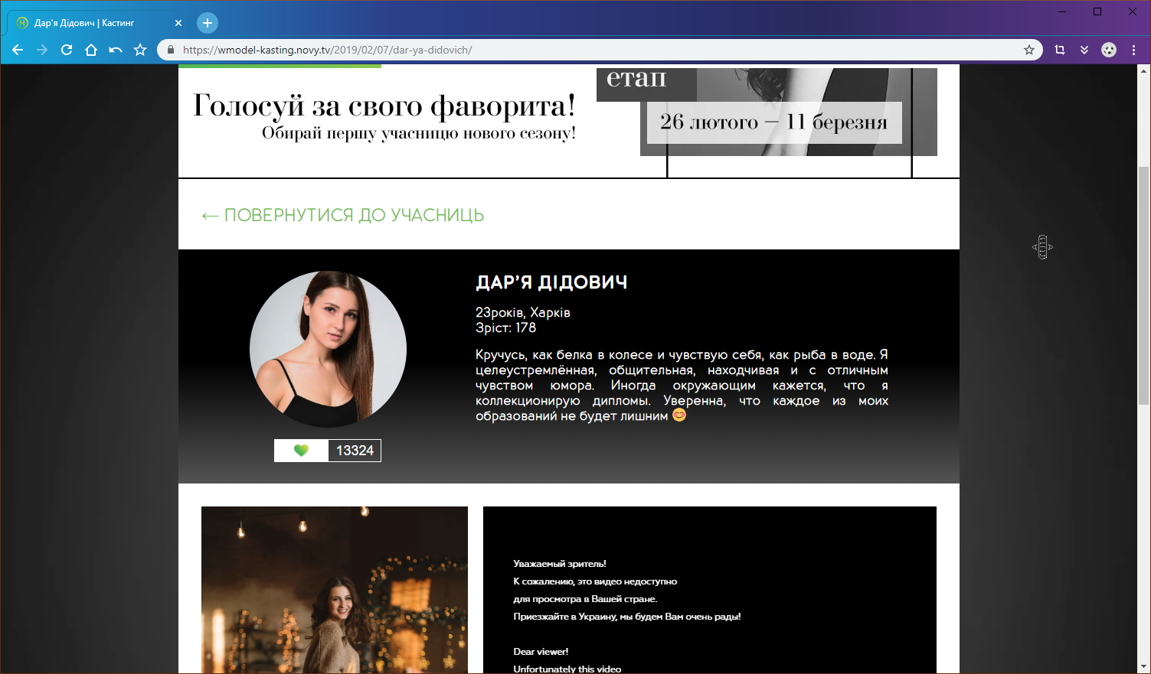
Task: Open the profile avatar icon
Action: tap(1109, 50)
